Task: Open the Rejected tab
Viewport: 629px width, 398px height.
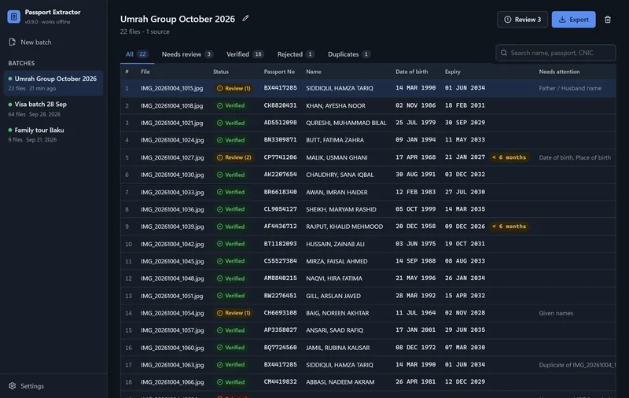Action: click(x=296, y=54)
